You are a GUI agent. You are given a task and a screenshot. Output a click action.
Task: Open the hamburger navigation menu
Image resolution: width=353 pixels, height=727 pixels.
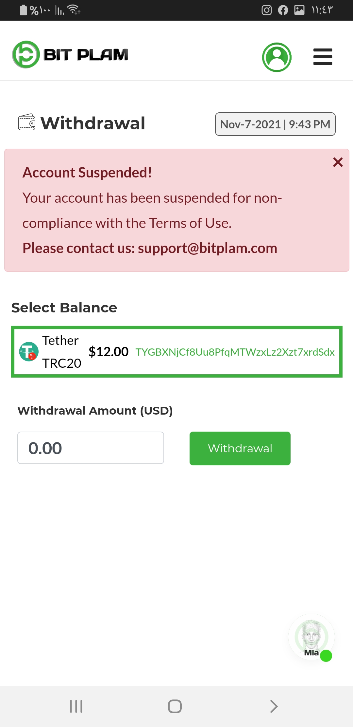pos(323,57)
